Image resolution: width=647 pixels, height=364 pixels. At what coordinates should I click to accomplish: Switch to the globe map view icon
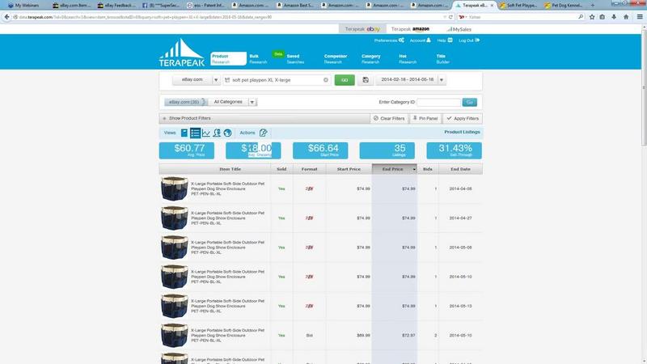pos(227,133)
